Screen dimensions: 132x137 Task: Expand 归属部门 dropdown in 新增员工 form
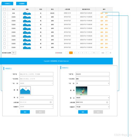tap(36, 107)
